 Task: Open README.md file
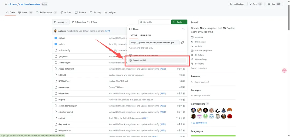(x=64, y=81)
